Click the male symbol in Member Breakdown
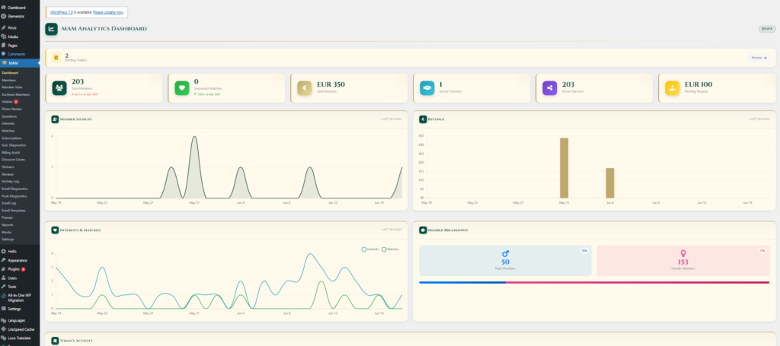Viewport: 780px width, 346px height. coord(506,254)
